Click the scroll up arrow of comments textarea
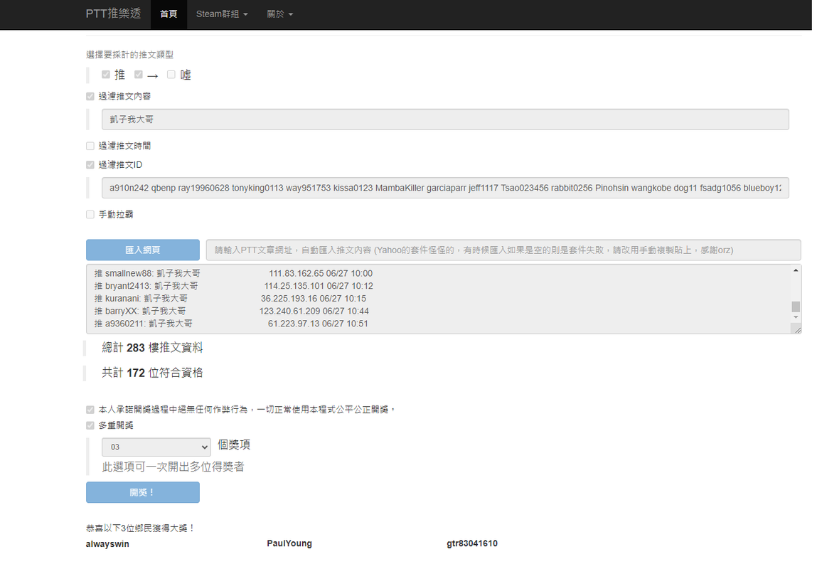The width and height of the screenshot is (817, 569). click(x=796, y=270)
